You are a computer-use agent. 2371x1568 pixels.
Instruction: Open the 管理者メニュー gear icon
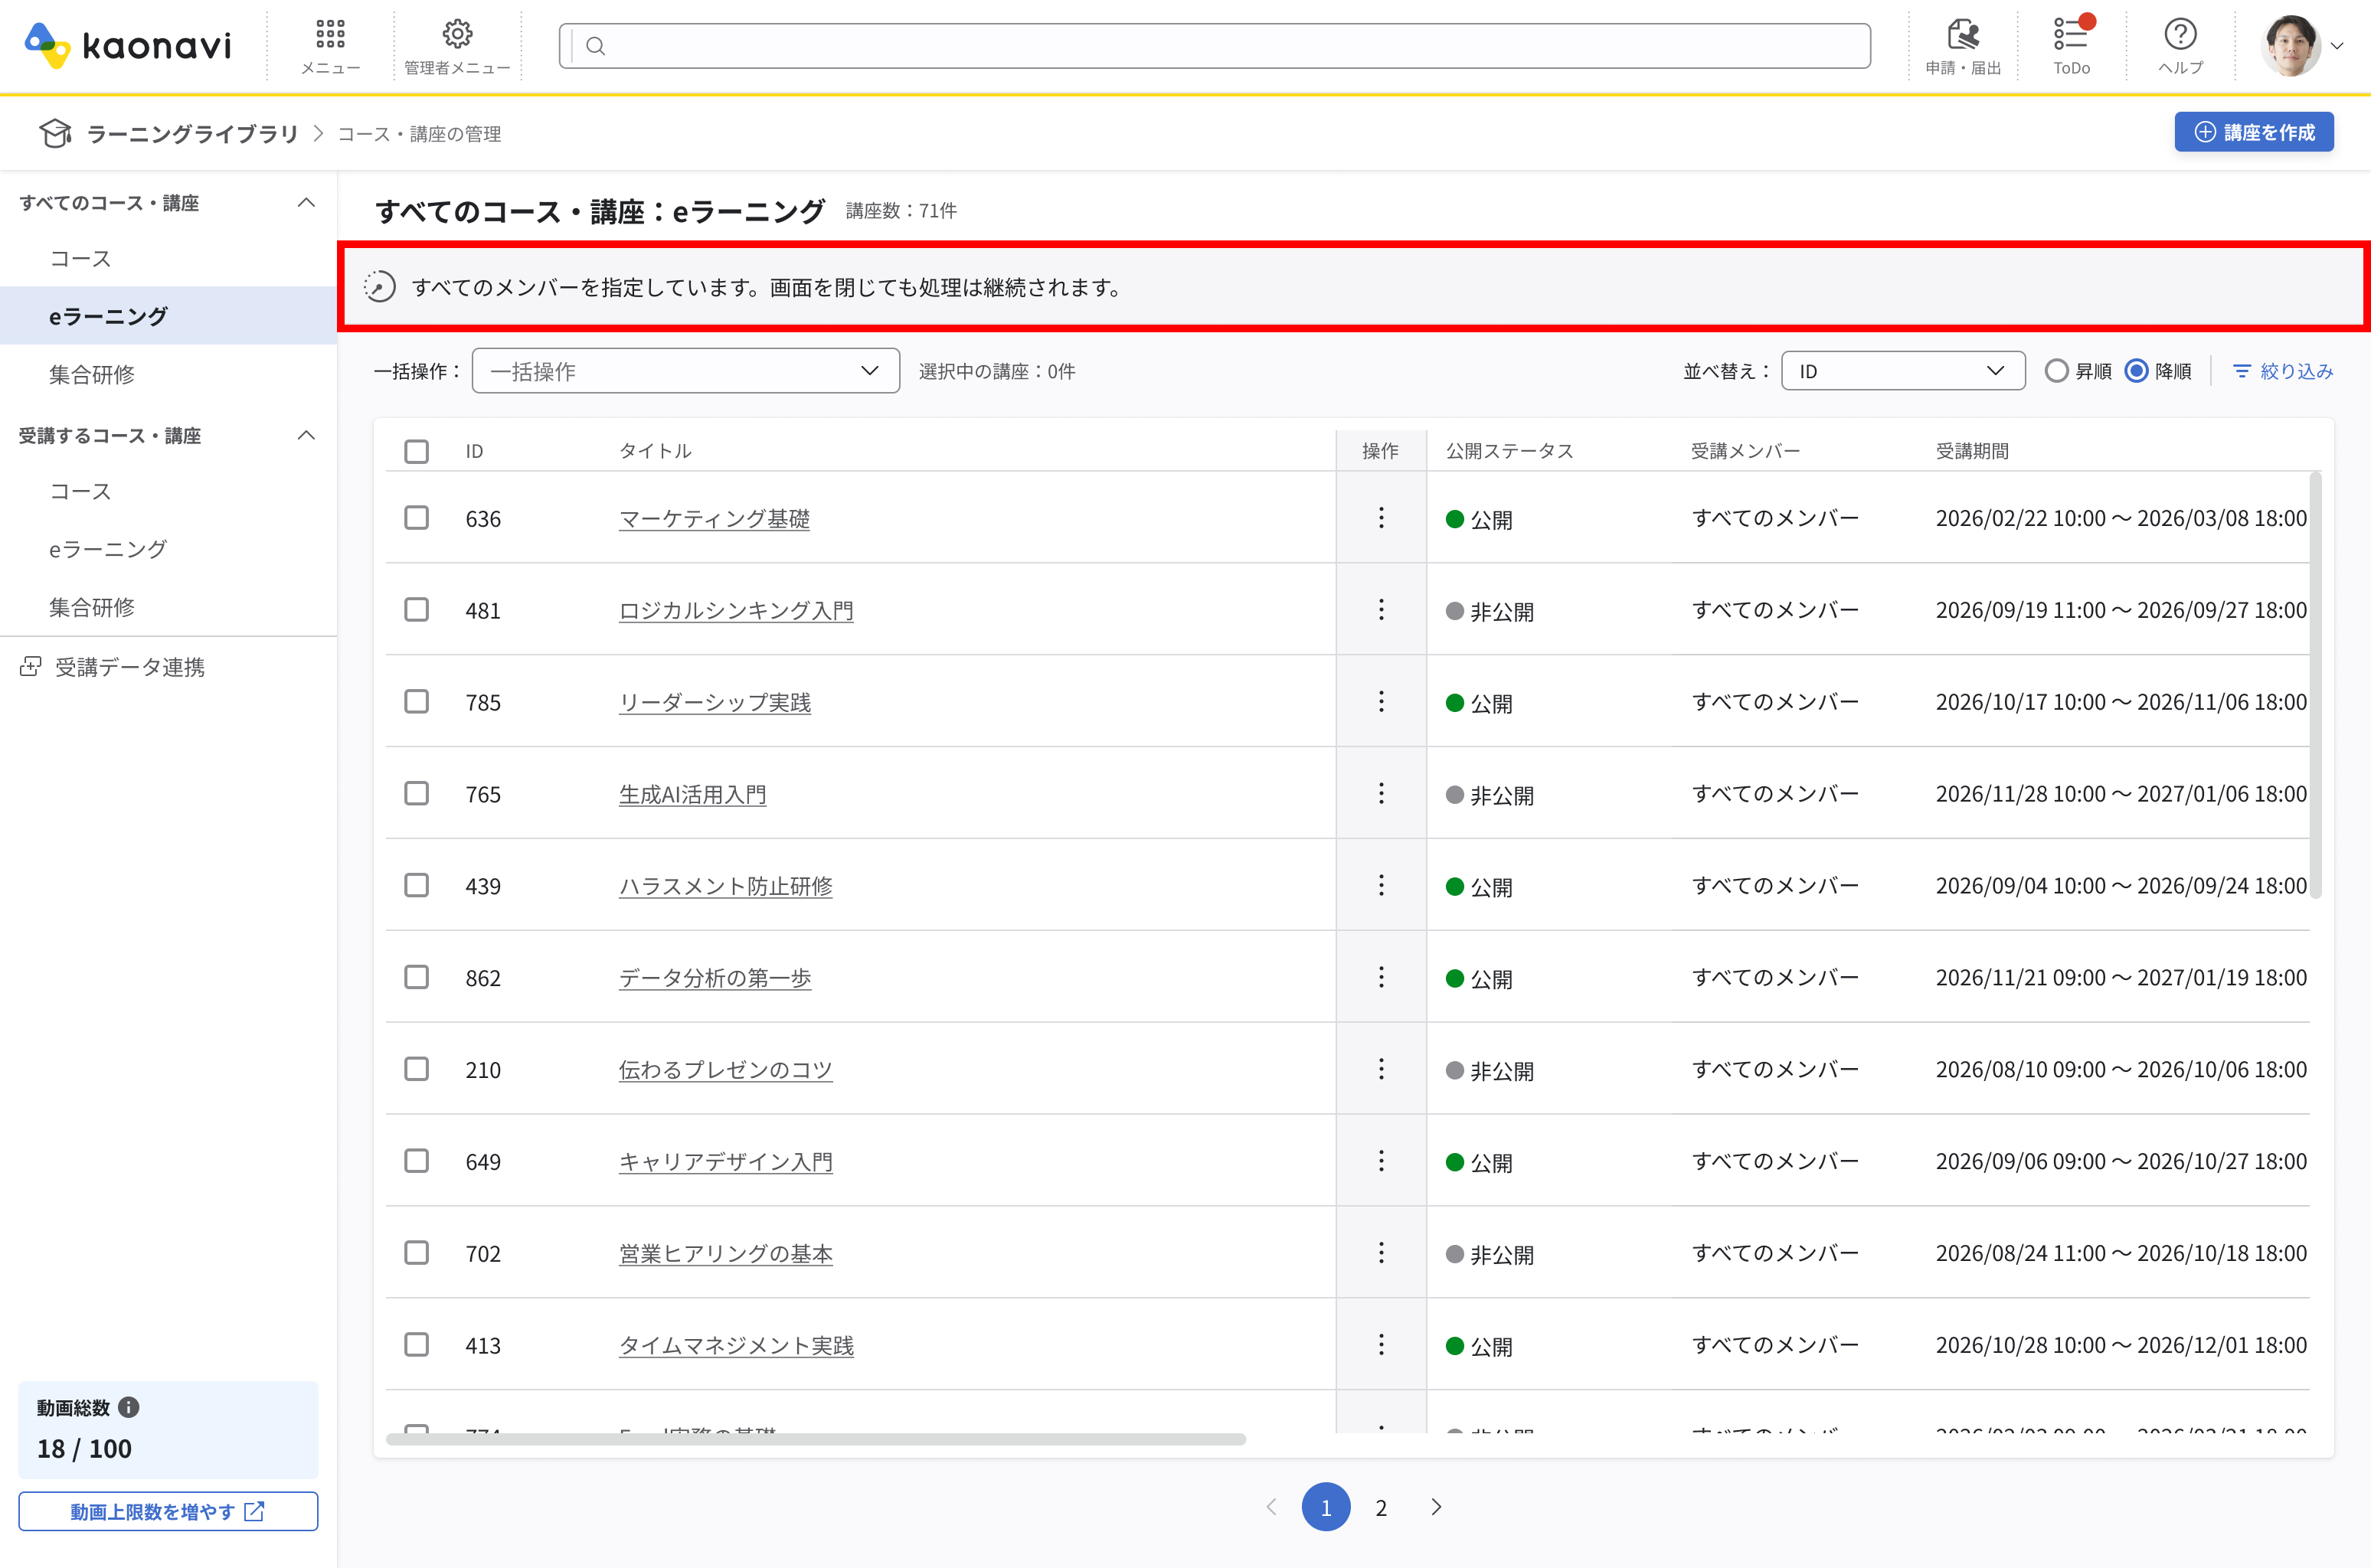pyautogui.click(x=457, y=34)
